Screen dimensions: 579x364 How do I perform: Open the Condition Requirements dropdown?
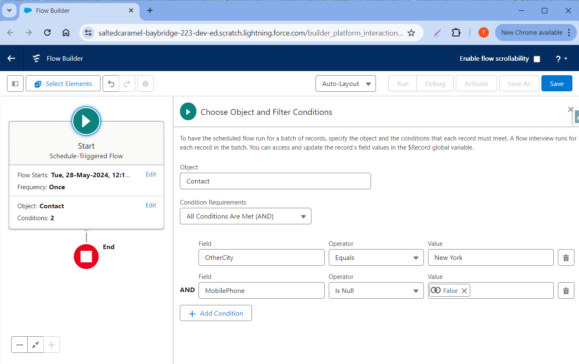pos(246,216)
